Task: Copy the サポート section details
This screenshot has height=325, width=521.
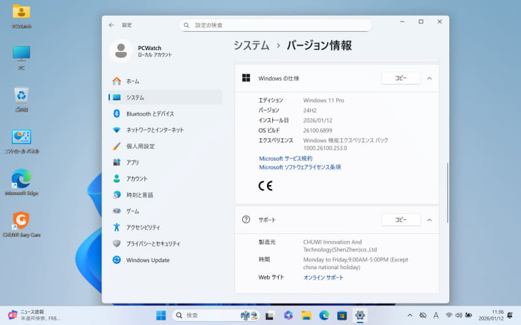Action: pyautogui.click(x=401, y=220)
